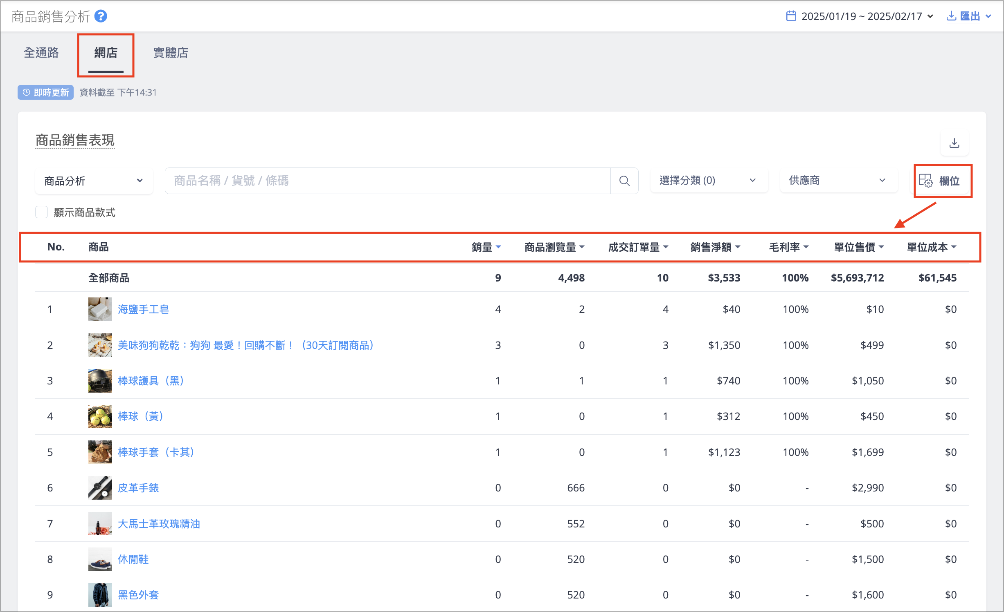Screen dimensions: 1004x612
Task: Open the 休閒鞋 shoe thumbnail
Action: (x=100, y=559)
